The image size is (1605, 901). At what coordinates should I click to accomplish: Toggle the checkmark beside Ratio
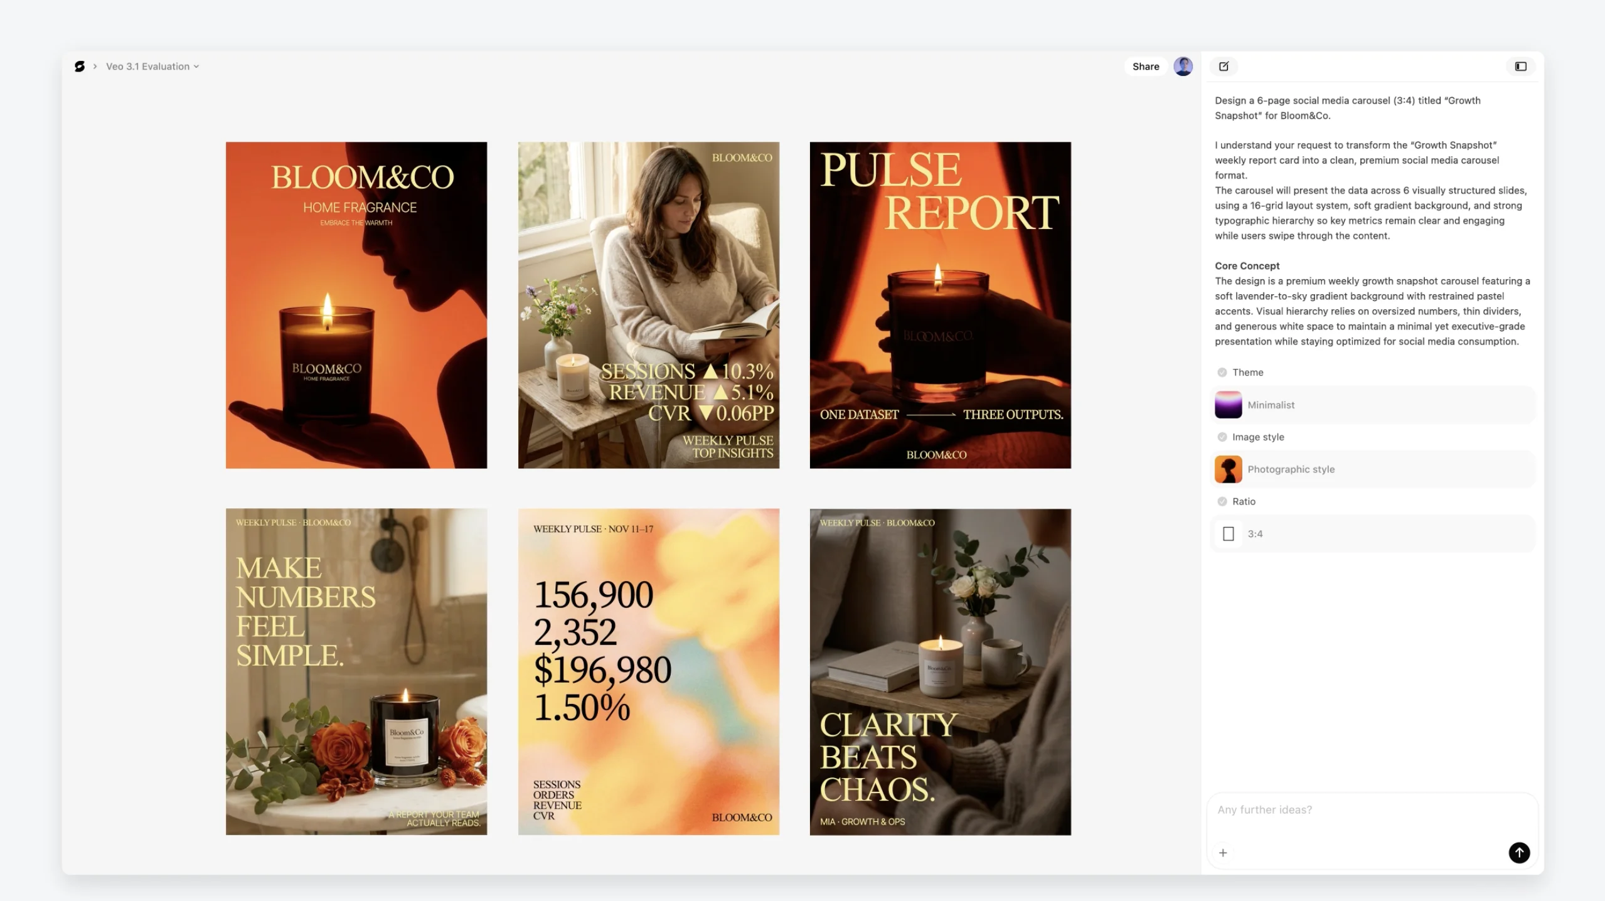point(1221,501)
